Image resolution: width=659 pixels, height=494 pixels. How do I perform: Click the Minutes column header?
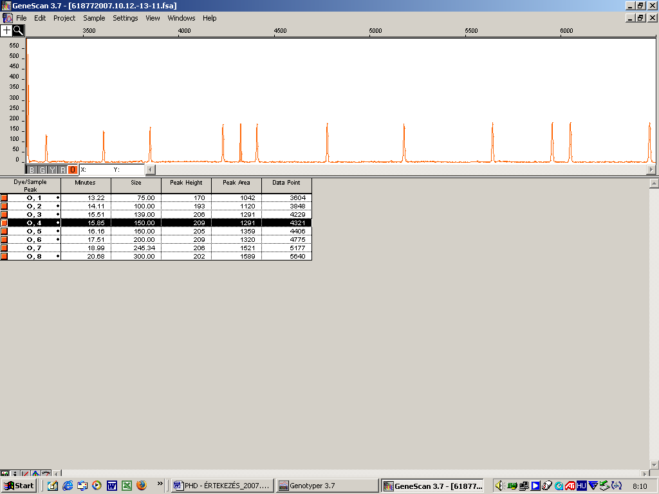tap(86, 186)
